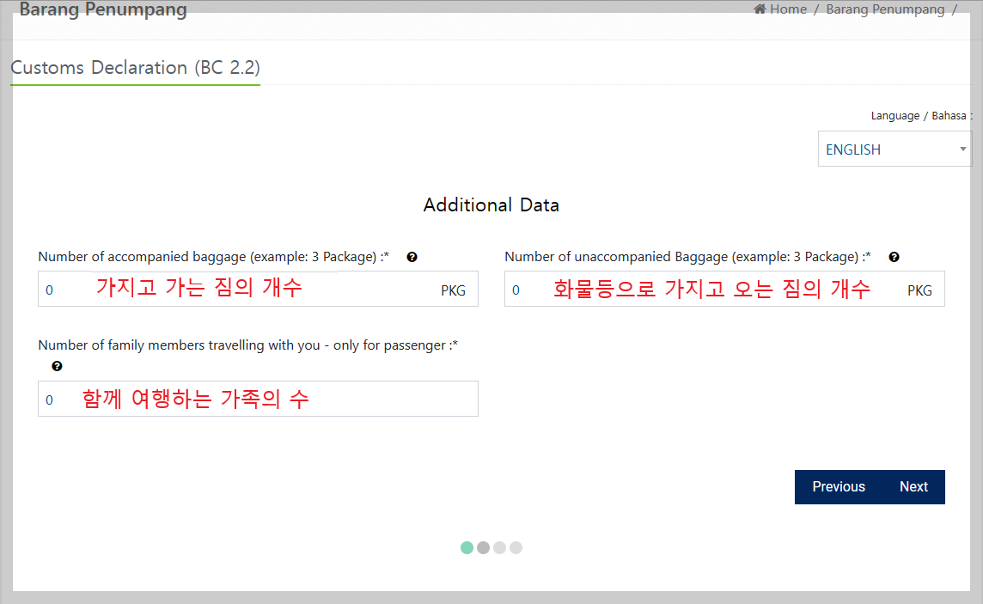
Task: Click the 'Number of unaccompanied Baggage' label
Action: [x=687, y=257]
